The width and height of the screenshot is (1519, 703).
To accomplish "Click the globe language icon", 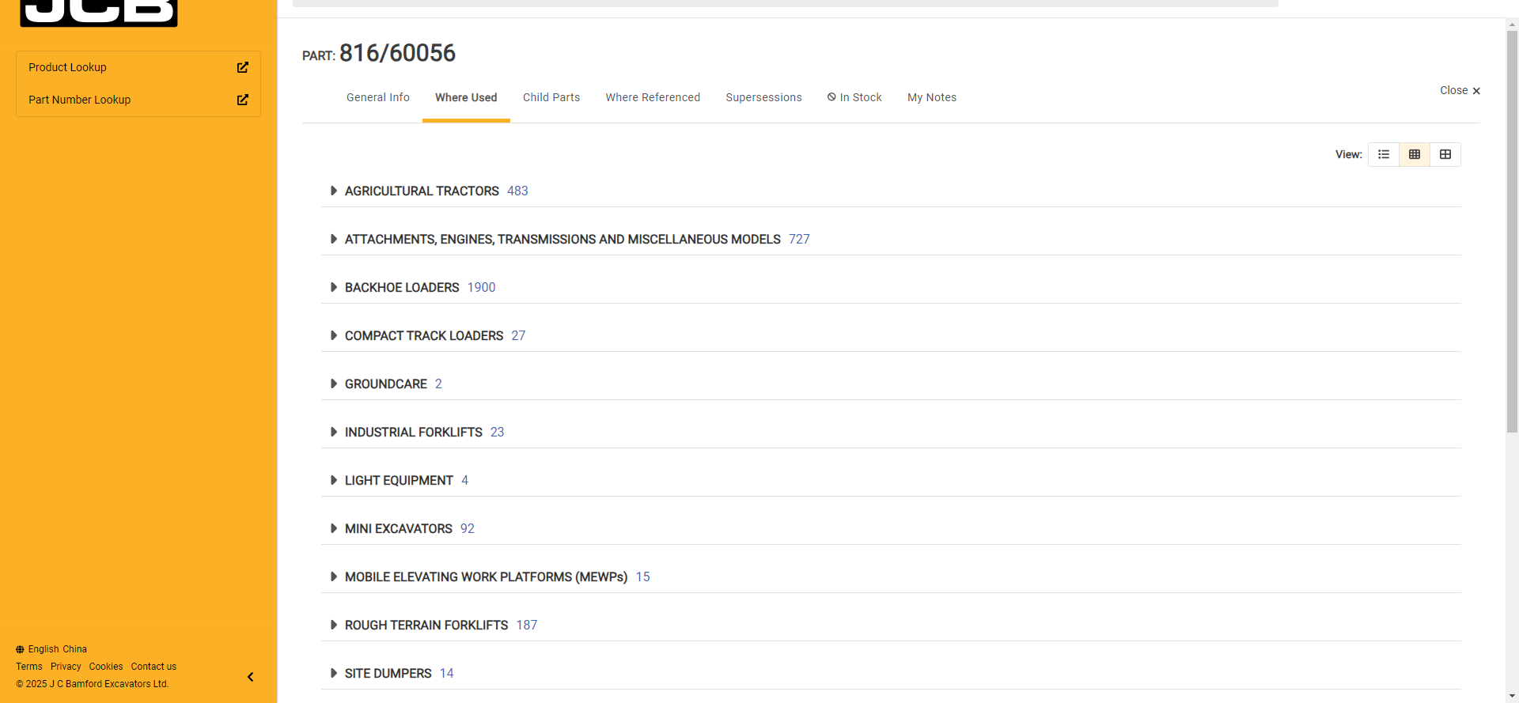I will [x=20, y=649].
